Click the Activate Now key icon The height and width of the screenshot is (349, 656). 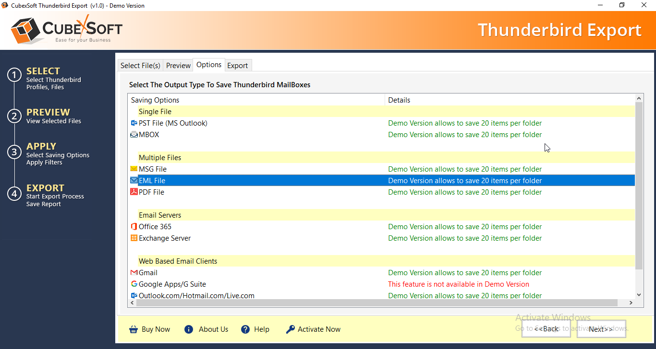pyautogui.click(x=290, y=329)
